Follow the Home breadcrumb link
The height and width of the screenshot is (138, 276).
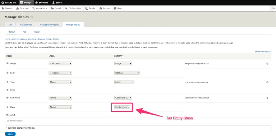[7, 39]
